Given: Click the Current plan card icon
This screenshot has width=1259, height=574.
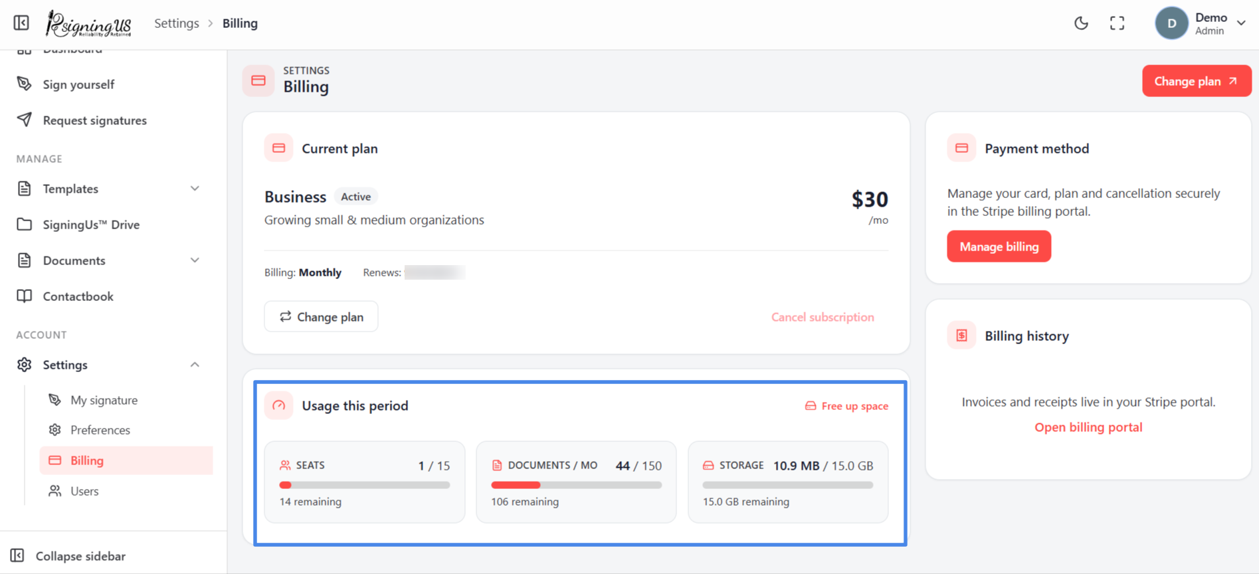Looking at the screenshot, I should 279,148.
